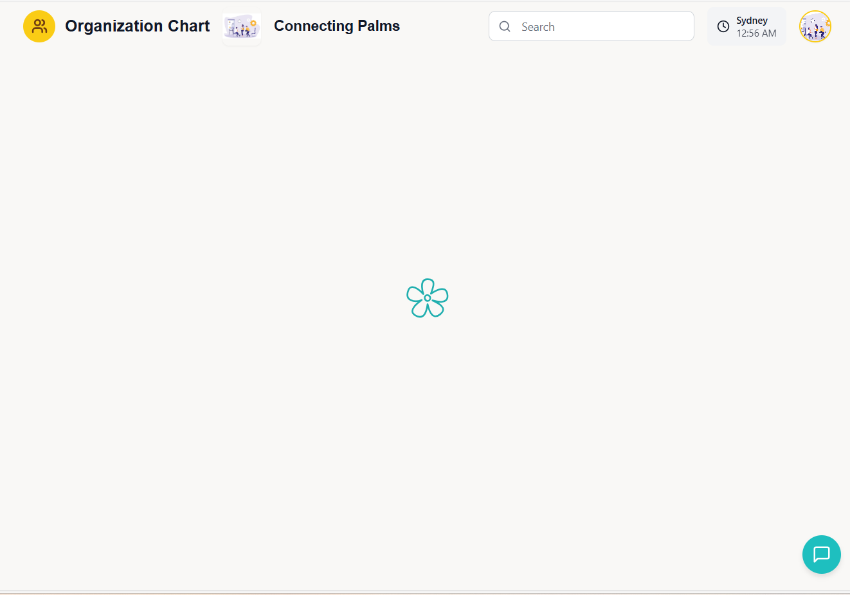The height and width of the screenshot is (595, 850).
Task: Click the clock icon beside Sydney
Action: click(723, 26)
